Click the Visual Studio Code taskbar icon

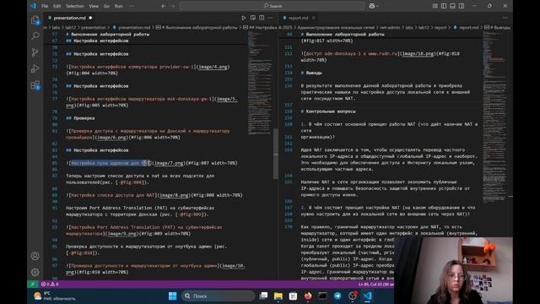pos(368,296)
